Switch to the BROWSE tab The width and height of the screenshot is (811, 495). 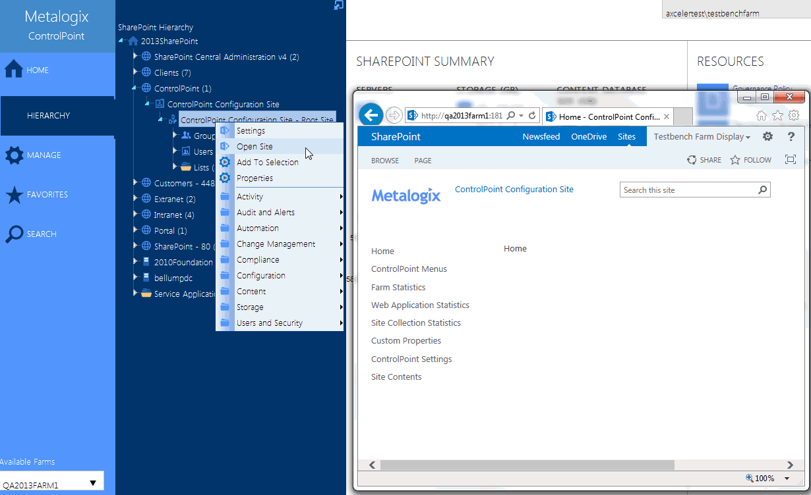384,160
